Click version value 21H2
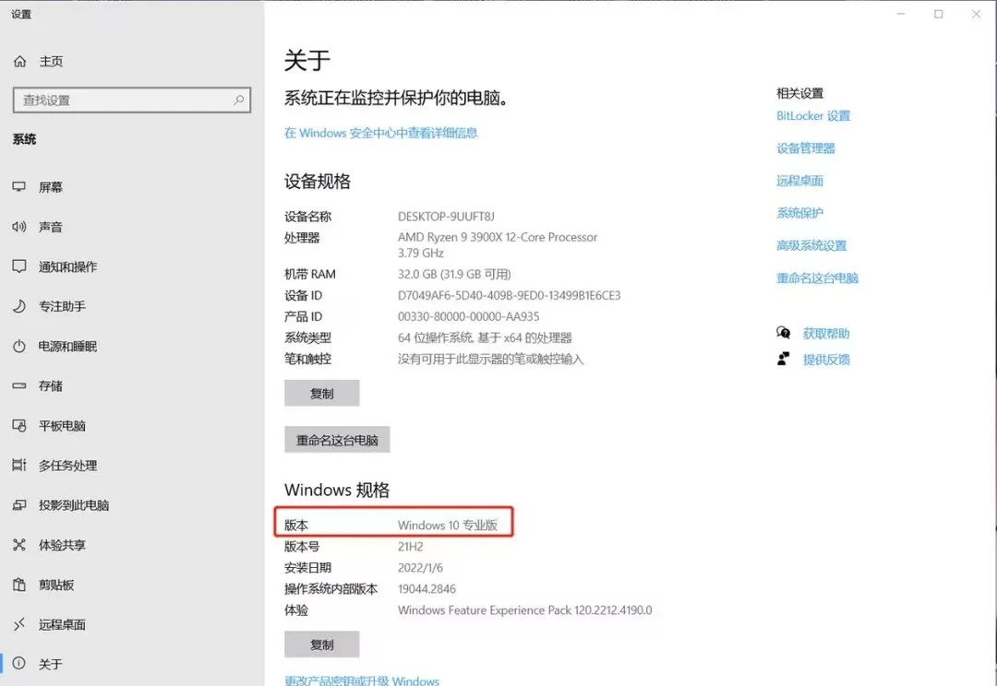Viewport: 997px width, 686px height. click(x=410, y=546)
